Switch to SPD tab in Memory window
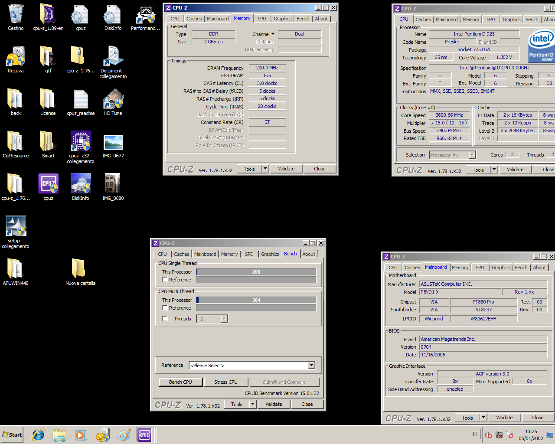555x444 pixels. [262, 19]
